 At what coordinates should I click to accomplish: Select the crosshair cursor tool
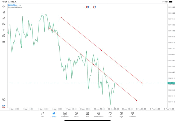click(x=4, y=6)
